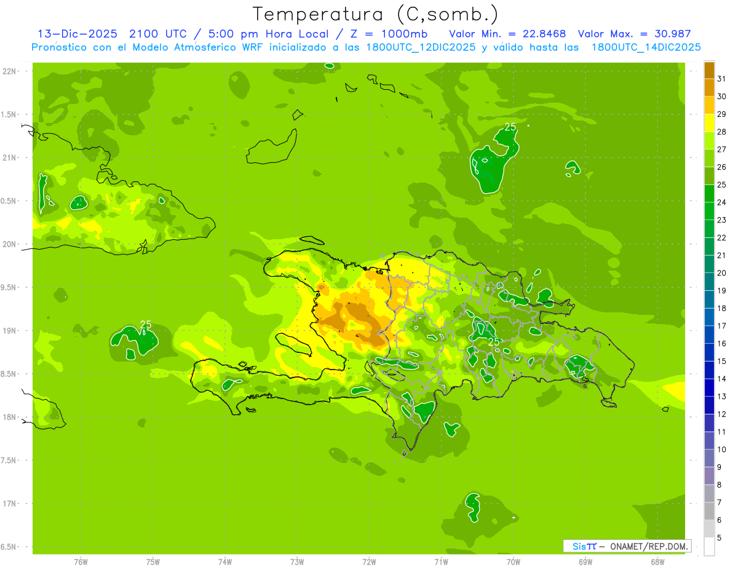Viewport: 738px width, 570px height.
Task: Click the legend swatch between 24 and 25
Action: click(x=709, y=193)
